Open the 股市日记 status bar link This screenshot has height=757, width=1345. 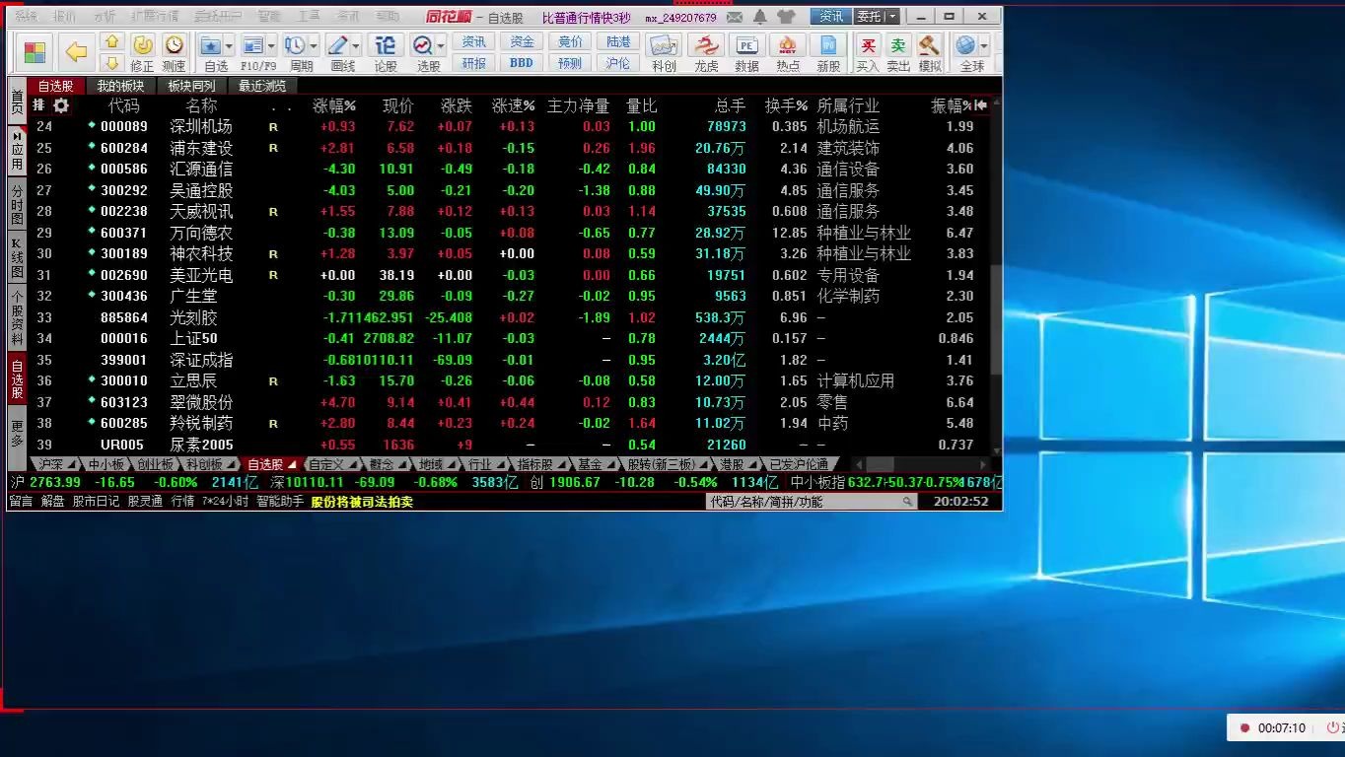[96, 502]
